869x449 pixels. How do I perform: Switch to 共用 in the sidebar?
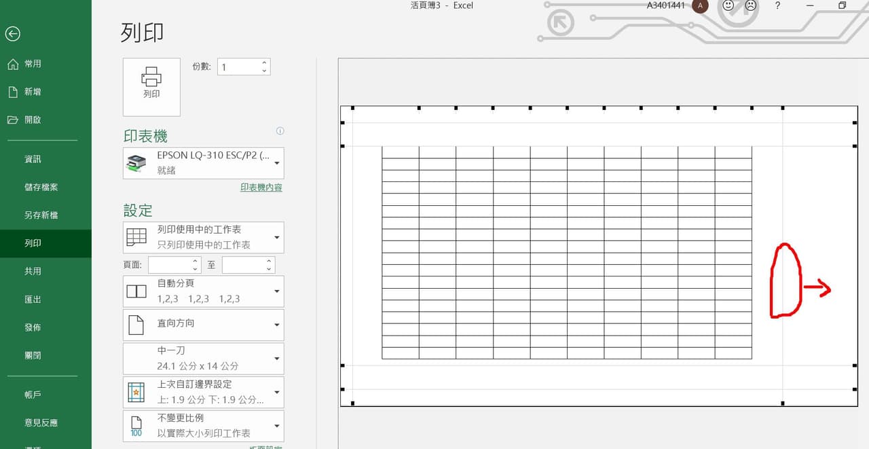click(32, 271)
